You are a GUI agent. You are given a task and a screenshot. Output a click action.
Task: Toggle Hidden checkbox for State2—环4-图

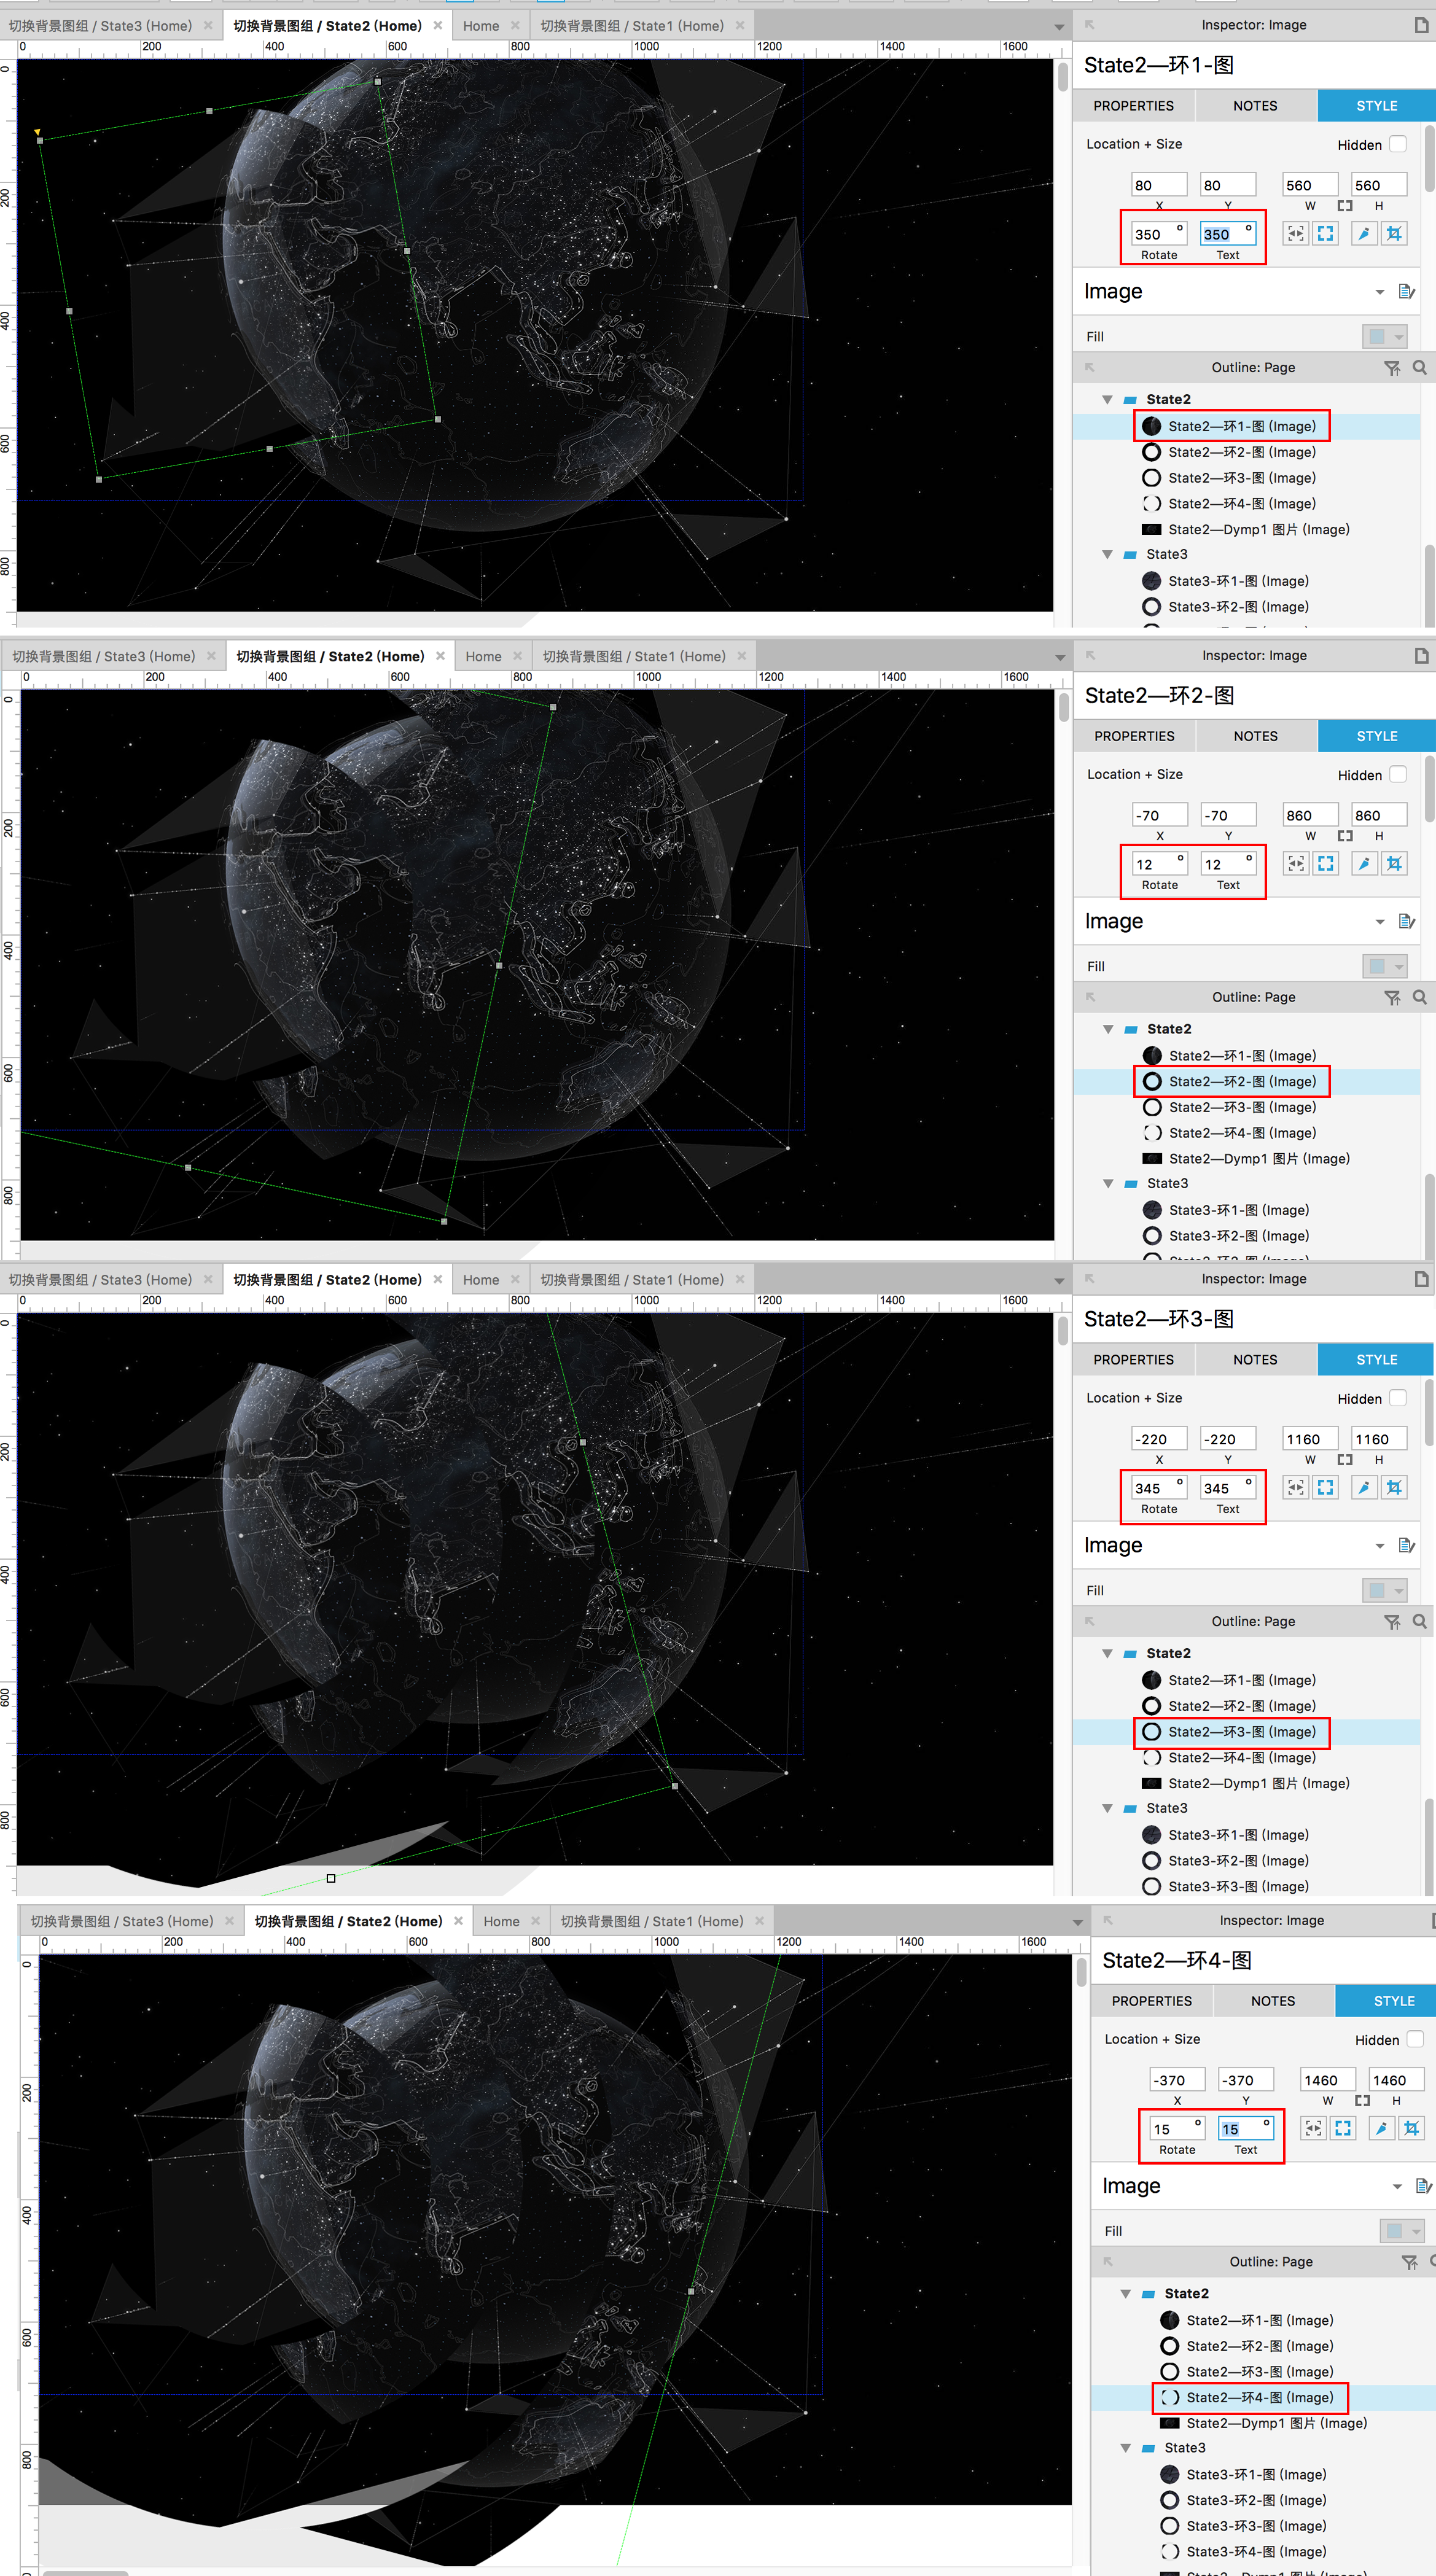click(x=1415, y=2039)
